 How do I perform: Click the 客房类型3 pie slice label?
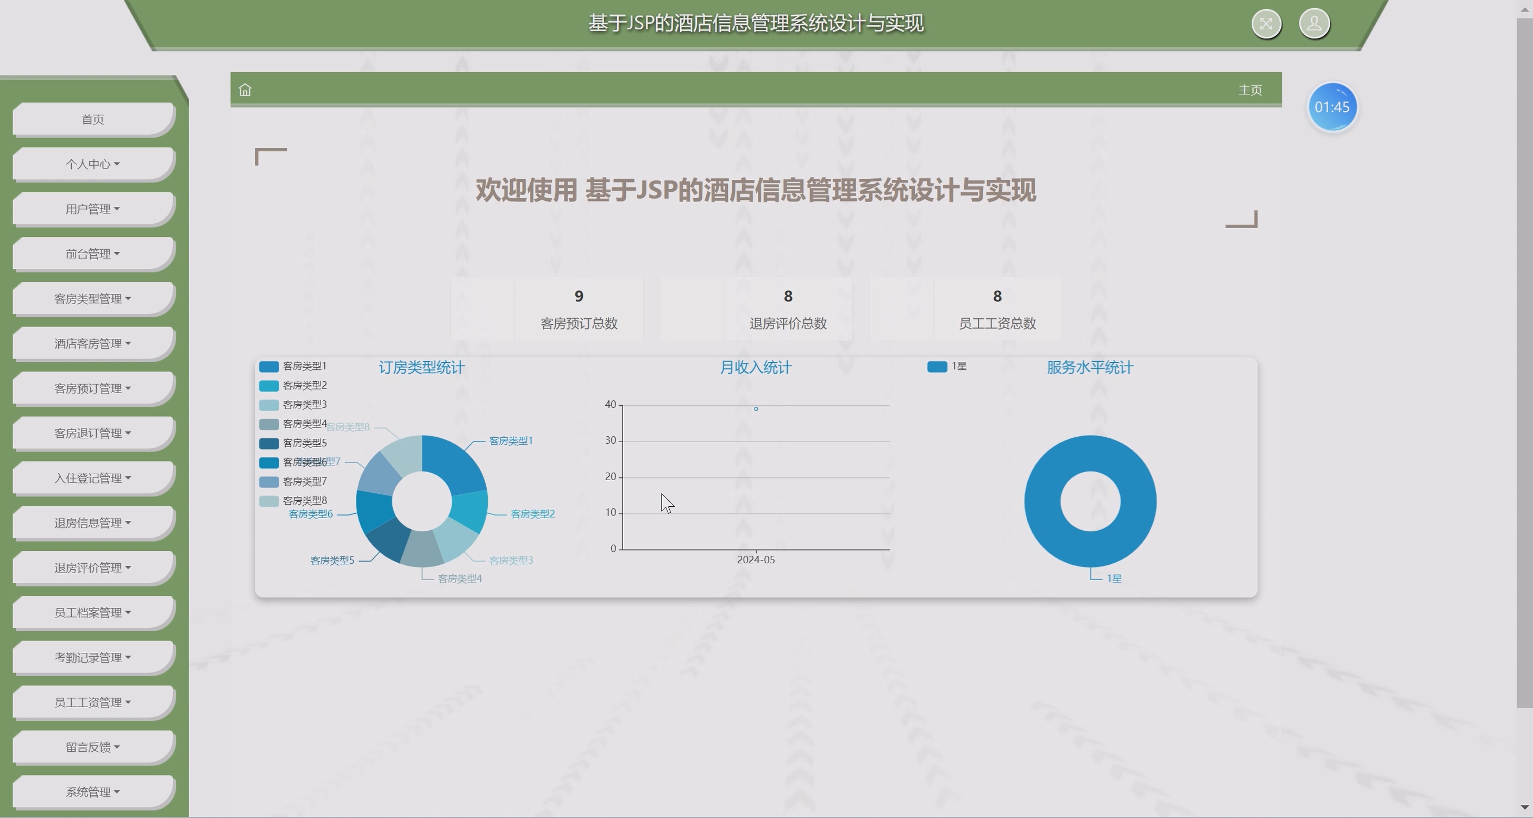tap(511, 561)
